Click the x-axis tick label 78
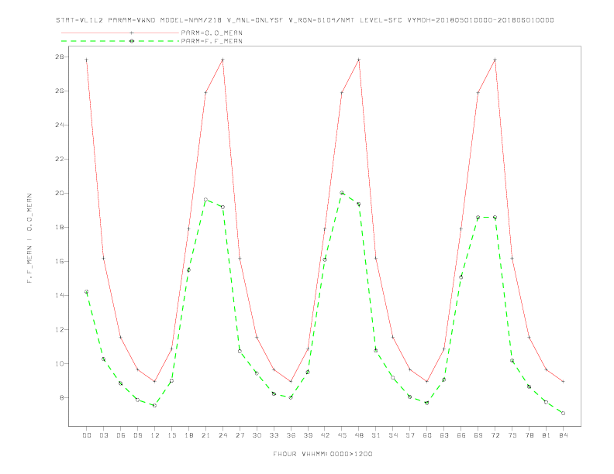Image resolution: width=614 pixels, height=474 pixels. 529,435
